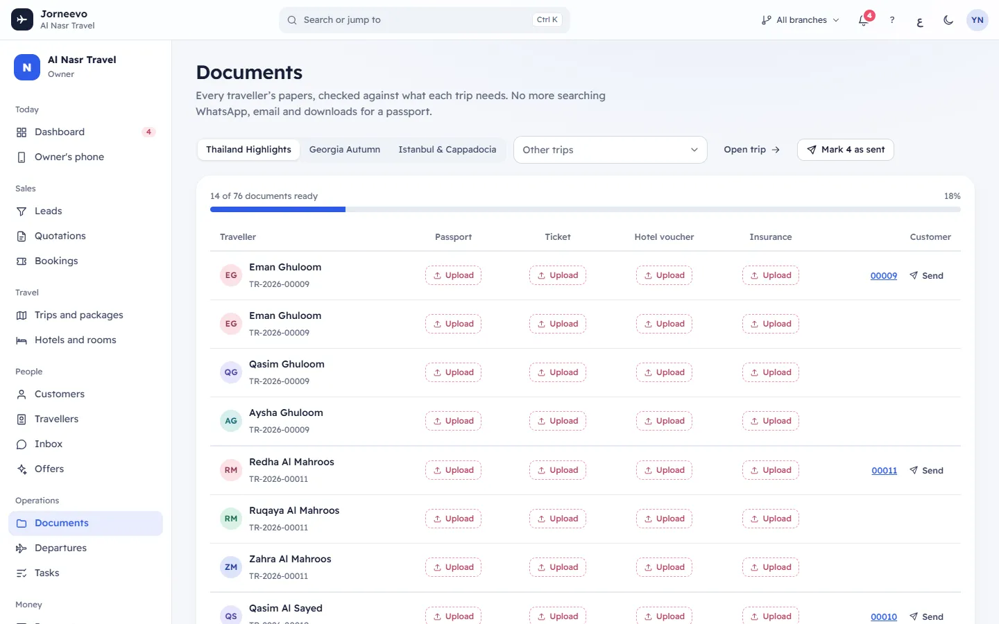Open Tasks in the sidebar

coord(85,573)
